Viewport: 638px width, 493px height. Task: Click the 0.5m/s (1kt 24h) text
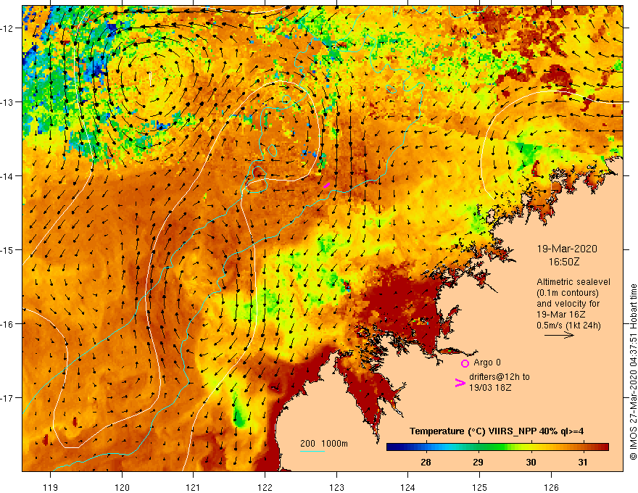pos(568,326)
